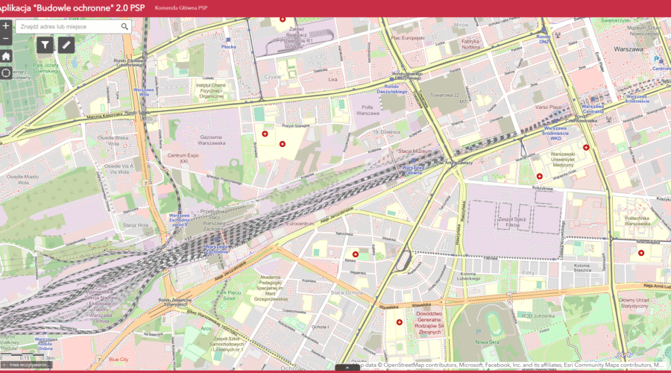The width and height of the screenshot is (671, 373).
Task: Click the 'Eurocentrum' map label
Action: pyautogui.click(x=300, y=224)
